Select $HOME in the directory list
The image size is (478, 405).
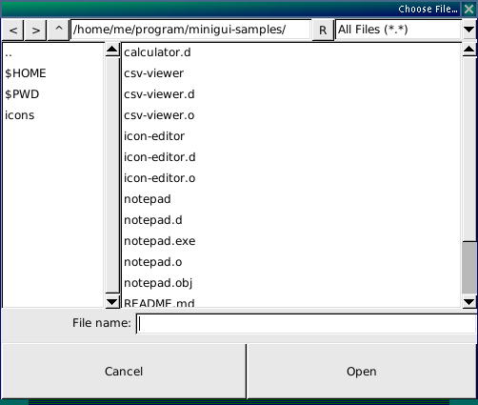pyautogui.click(x=53, y=73)
